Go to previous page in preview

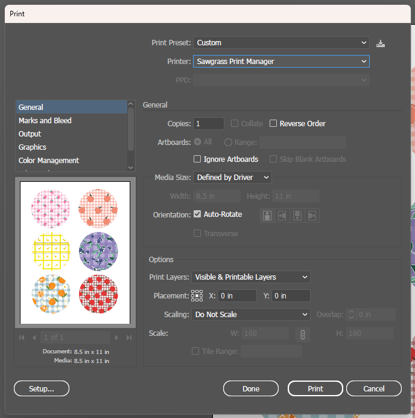[x=34, y=338]
